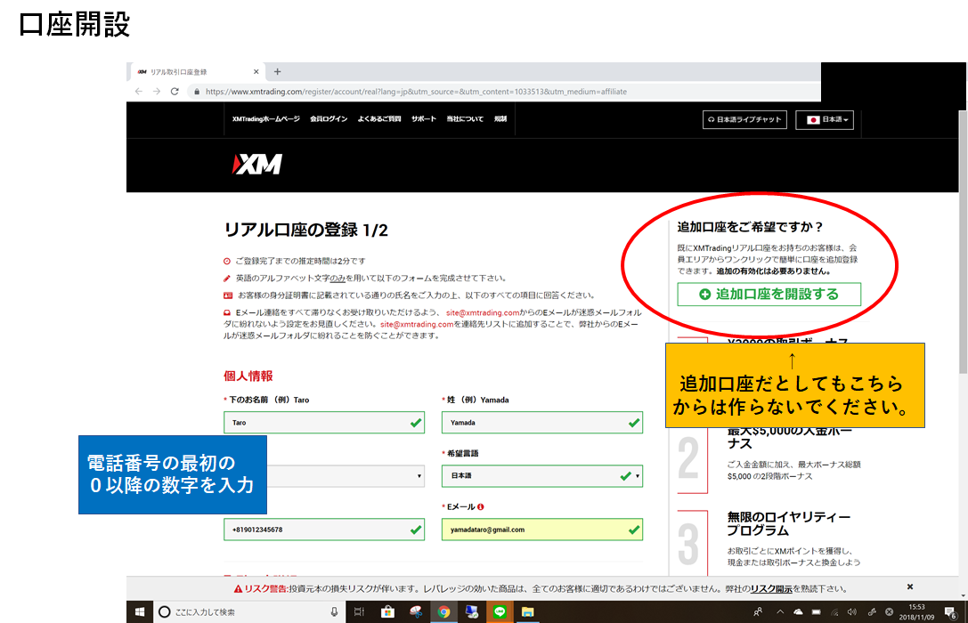Click the OneDrive cloud tray icon
Image resolution: width=968 pixels, height=623 pixels.
798,612
